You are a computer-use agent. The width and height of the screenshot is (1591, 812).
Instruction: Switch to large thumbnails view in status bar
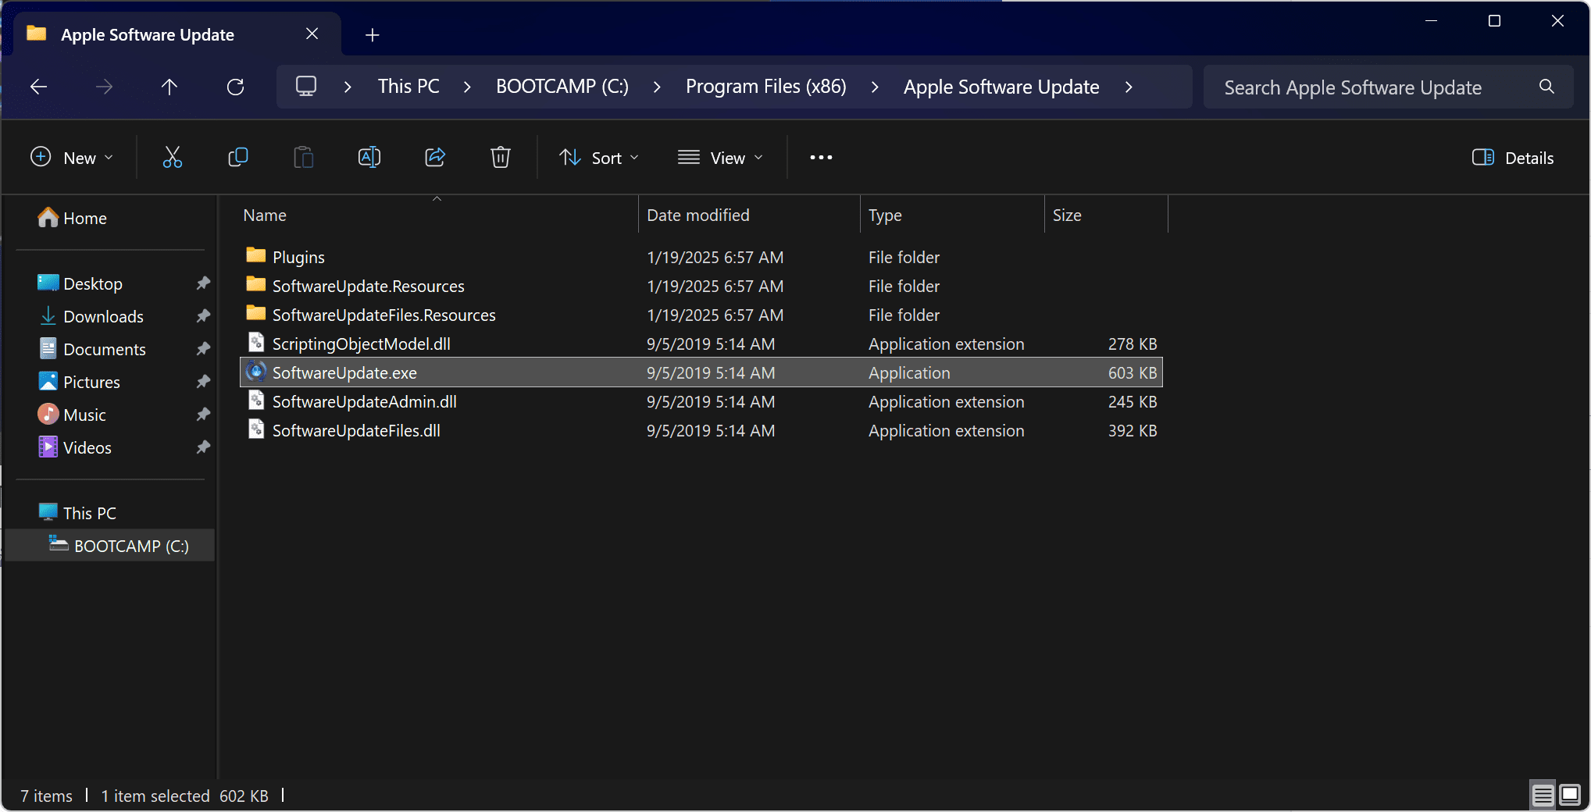point(1570,795)
